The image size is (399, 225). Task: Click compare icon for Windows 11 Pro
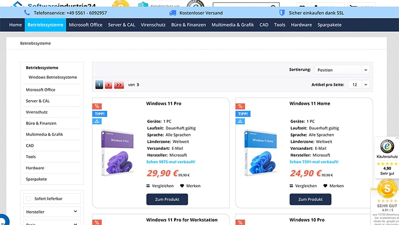(x=148, y=186)
